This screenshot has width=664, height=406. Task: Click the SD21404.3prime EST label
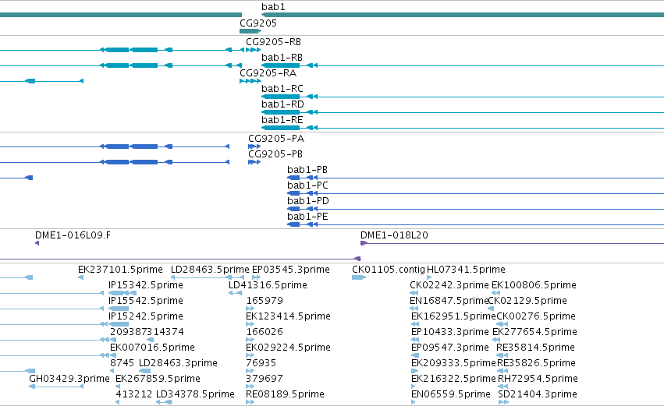(537, 394)
